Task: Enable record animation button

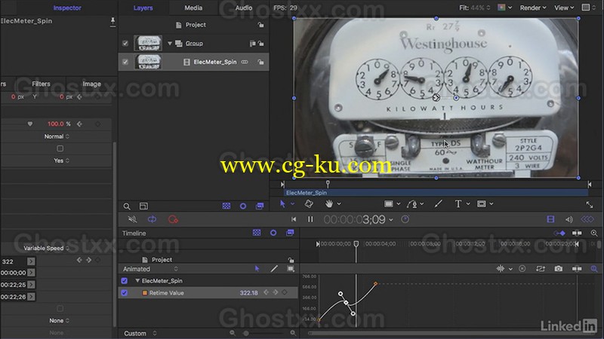Action: tap(173, 219)
